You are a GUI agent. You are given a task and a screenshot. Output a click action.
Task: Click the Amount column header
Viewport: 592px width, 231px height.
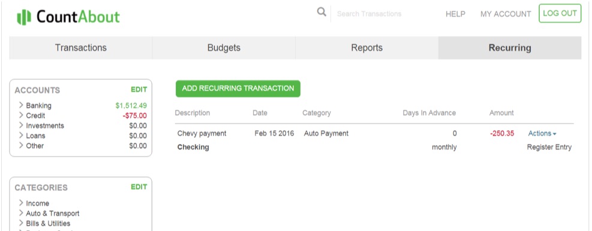pyautogui.click(x=501, y=113)
